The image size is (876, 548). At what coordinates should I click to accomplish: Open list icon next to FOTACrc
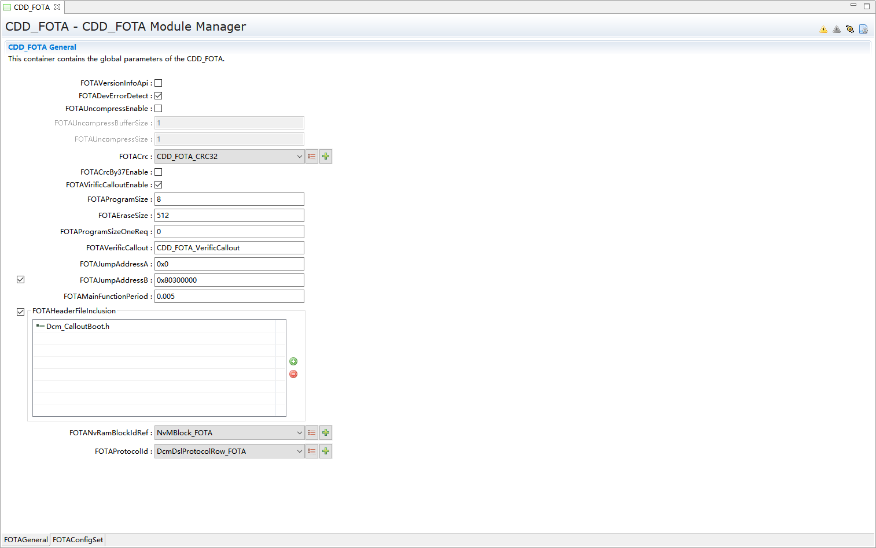(312, 156)
